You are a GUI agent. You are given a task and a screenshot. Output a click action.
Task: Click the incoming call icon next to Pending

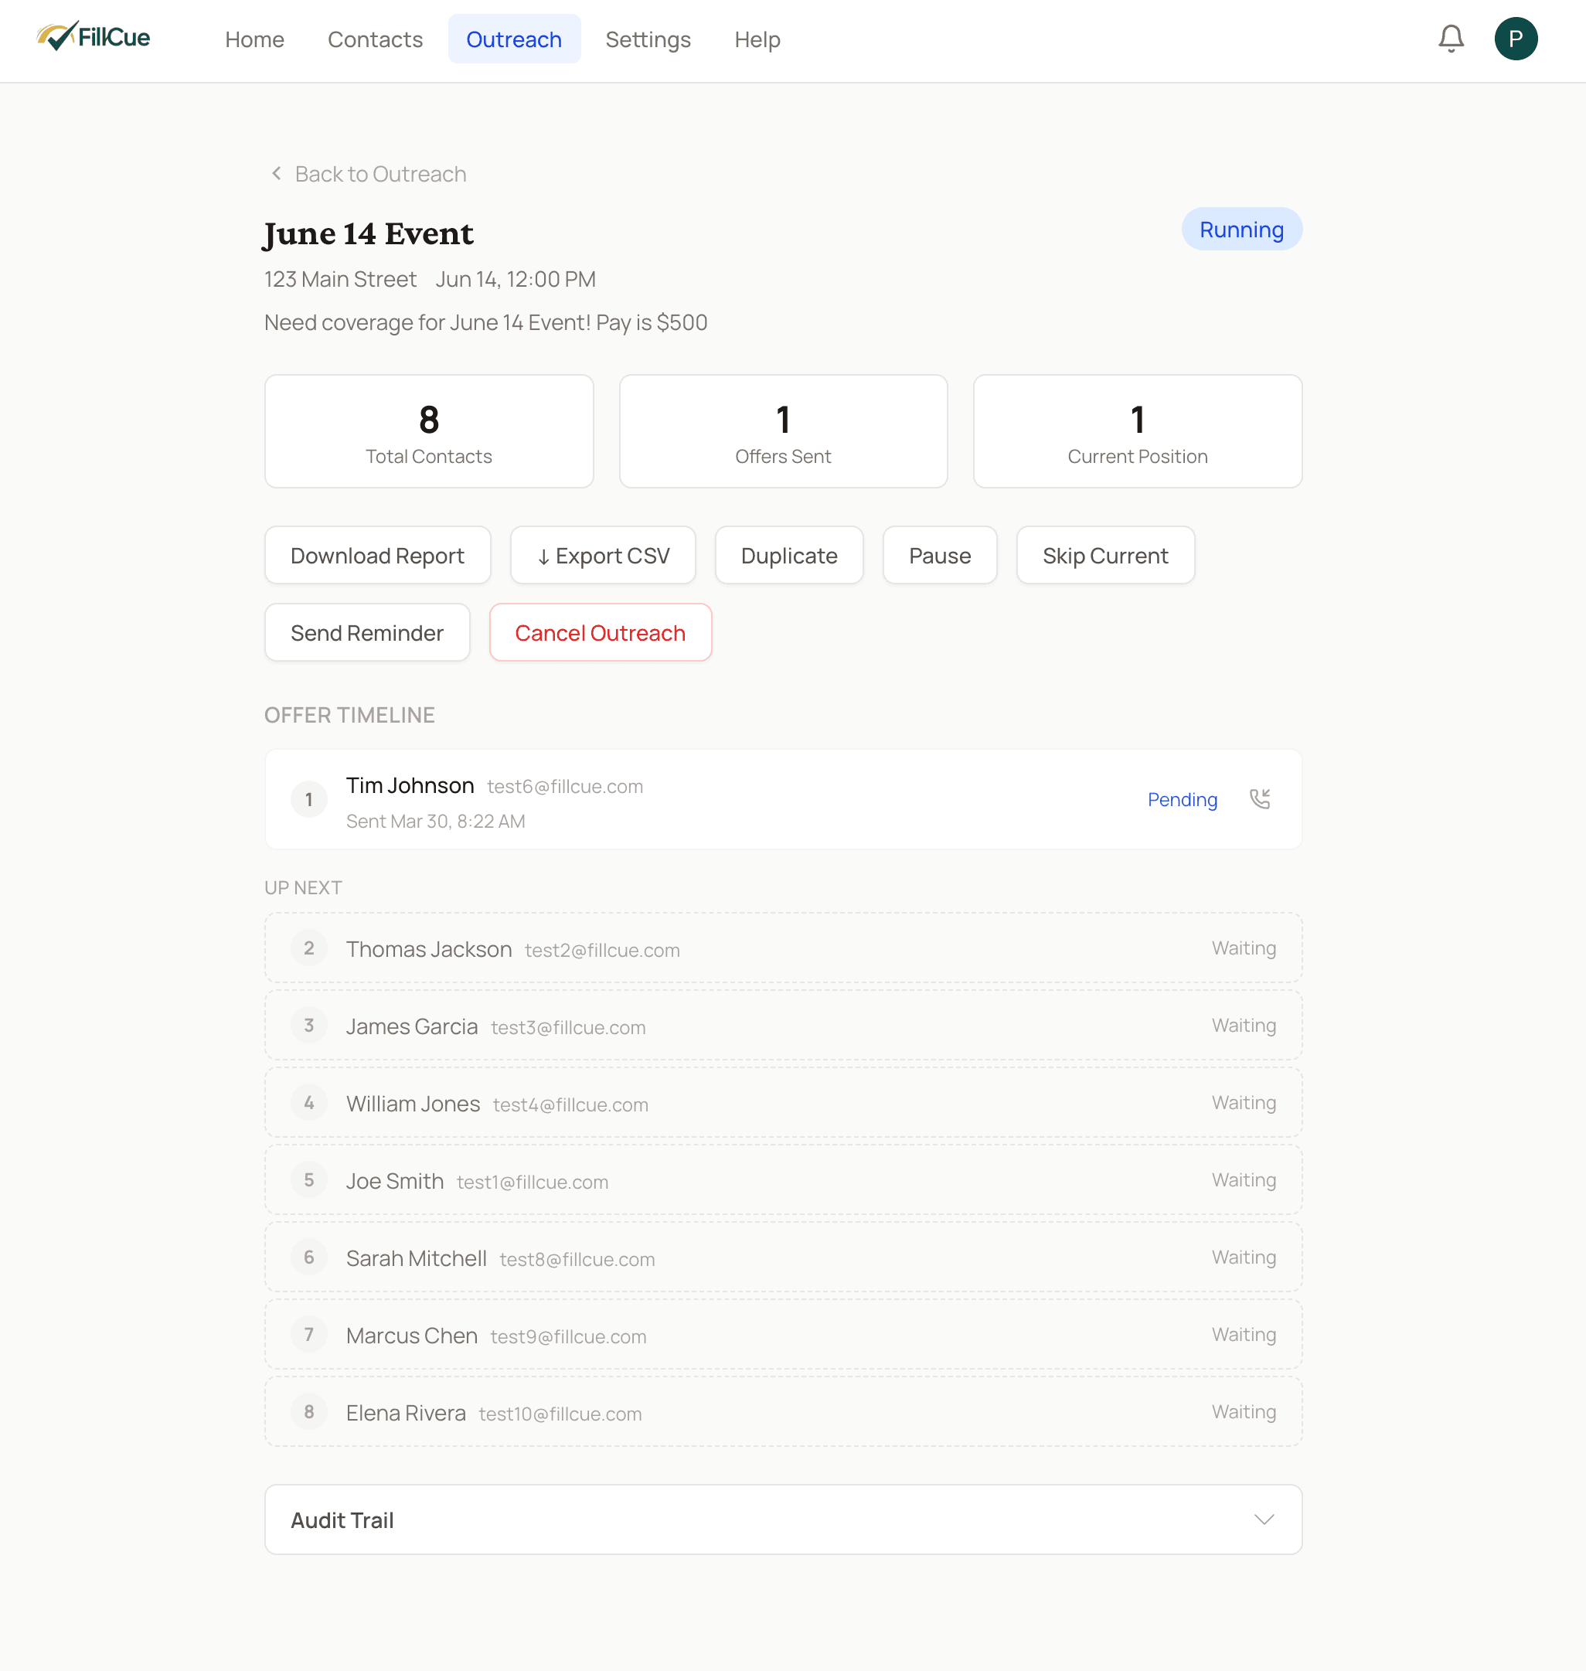tap(1261, 798)
